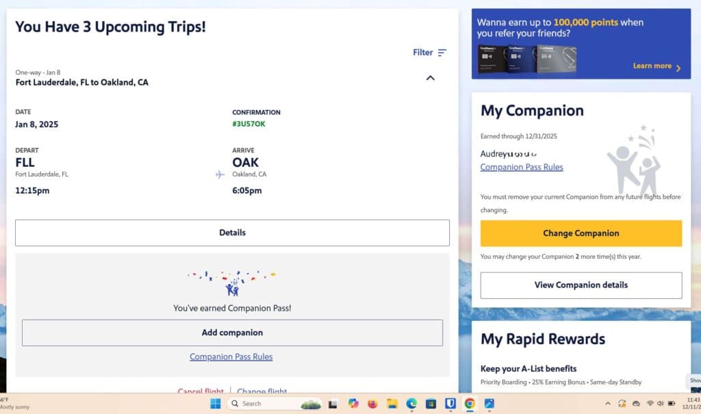Click the credit cards image in banner
This screenshot has width=701, height=414.
tap(527, 60)
